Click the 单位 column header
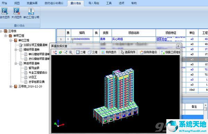The image size is (208, 134). (192, 33)
